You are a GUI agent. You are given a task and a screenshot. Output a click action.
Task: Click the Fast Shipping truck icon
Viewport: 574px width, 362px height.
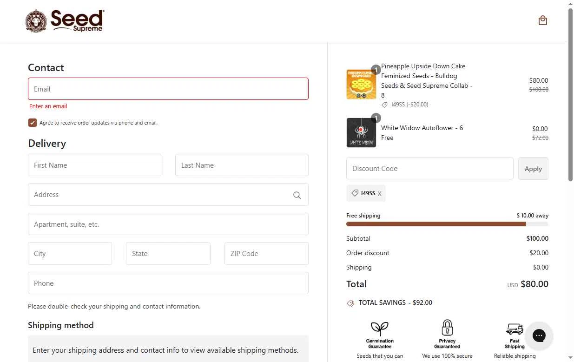click(515, 329)
